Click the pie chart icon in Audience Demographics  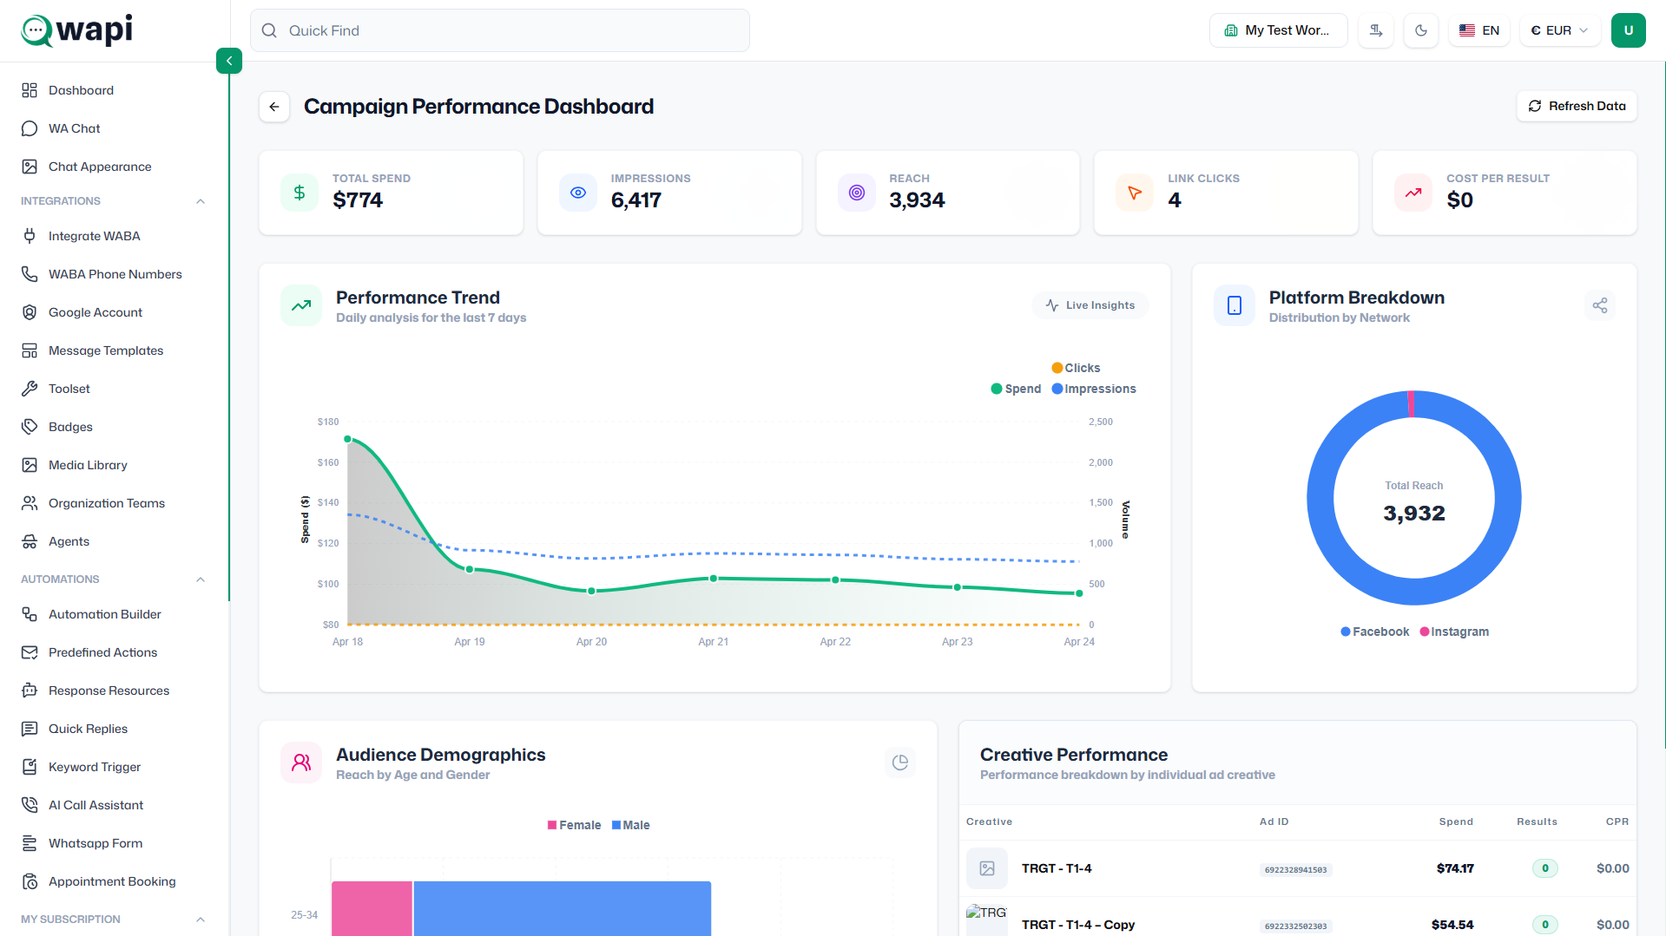(900, 763)
